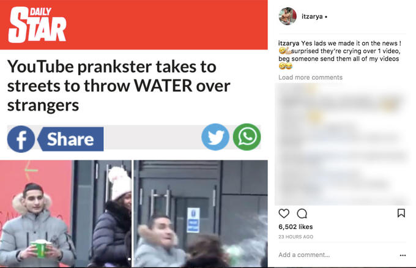416x268 pixels.
Task: Click itzarya username in the caption
Action: coord(289,43)
